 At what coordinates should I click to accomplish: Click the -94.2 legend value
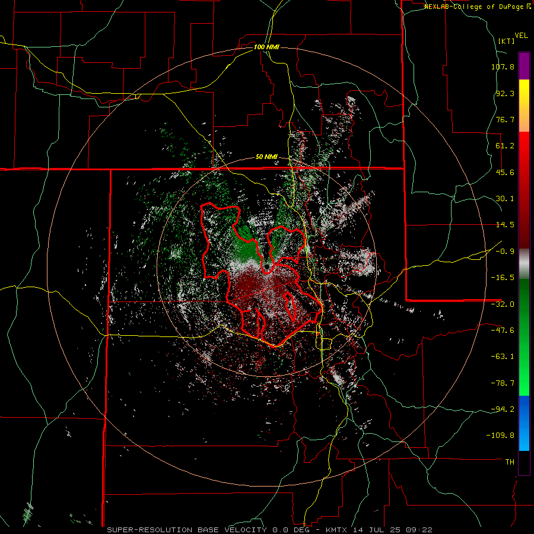click(x=503, y=409)
